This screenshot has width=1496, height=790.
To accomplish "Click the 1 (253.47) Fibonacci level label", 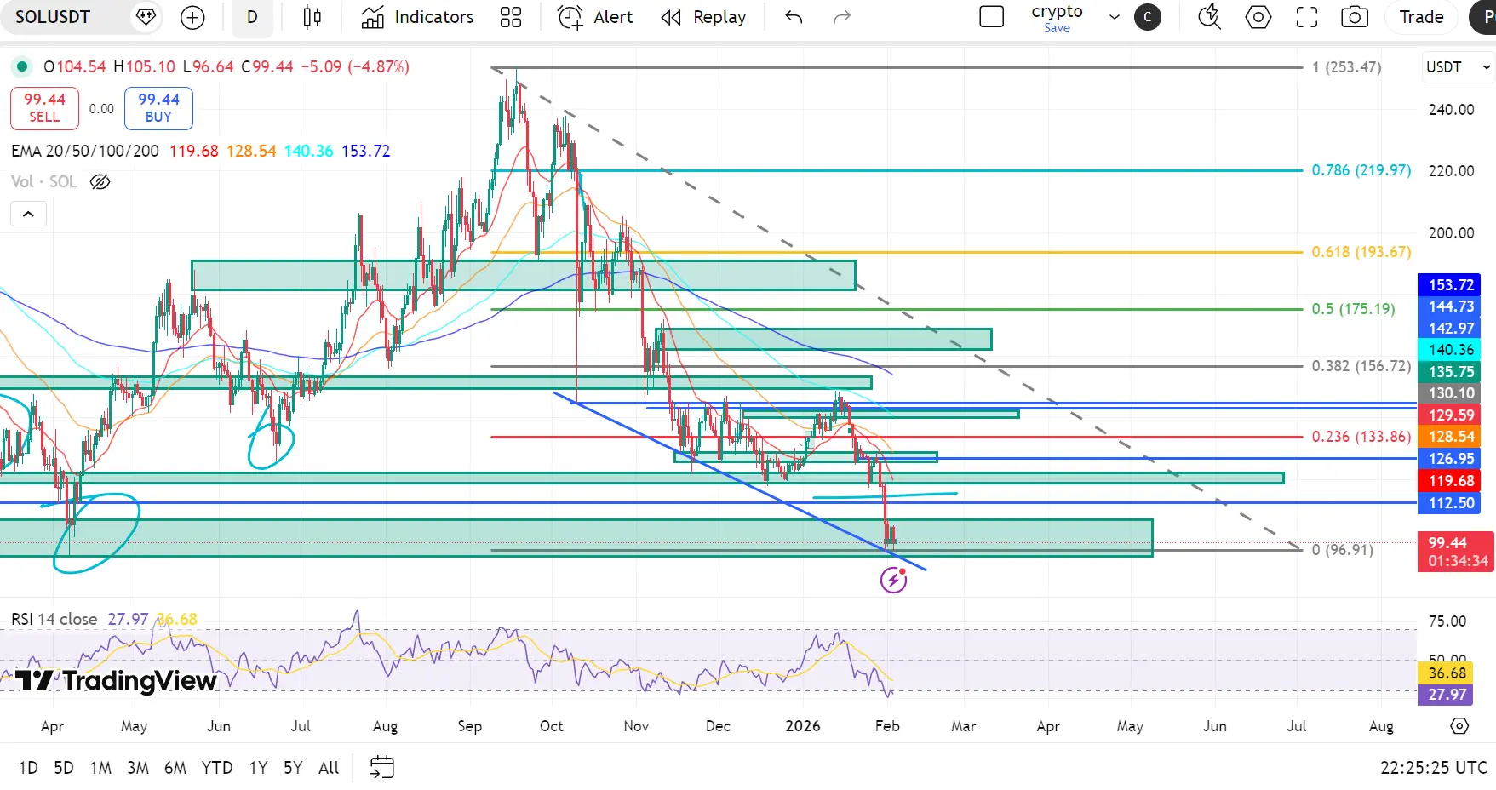I will tap(1346, 67).
